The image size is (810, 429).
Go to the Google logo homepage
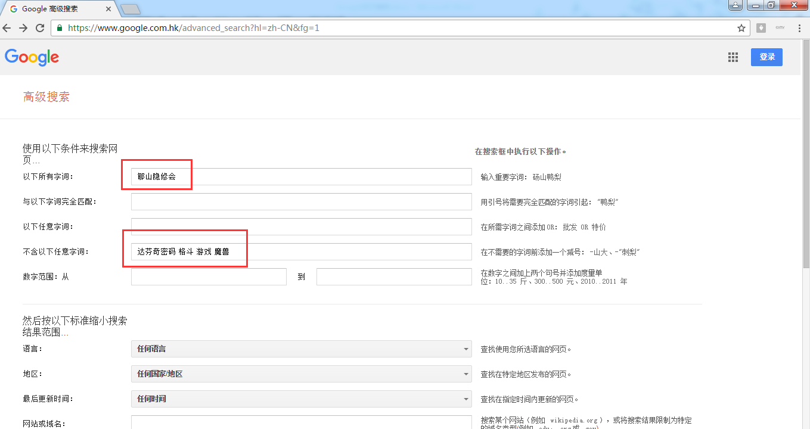point(32,57)
